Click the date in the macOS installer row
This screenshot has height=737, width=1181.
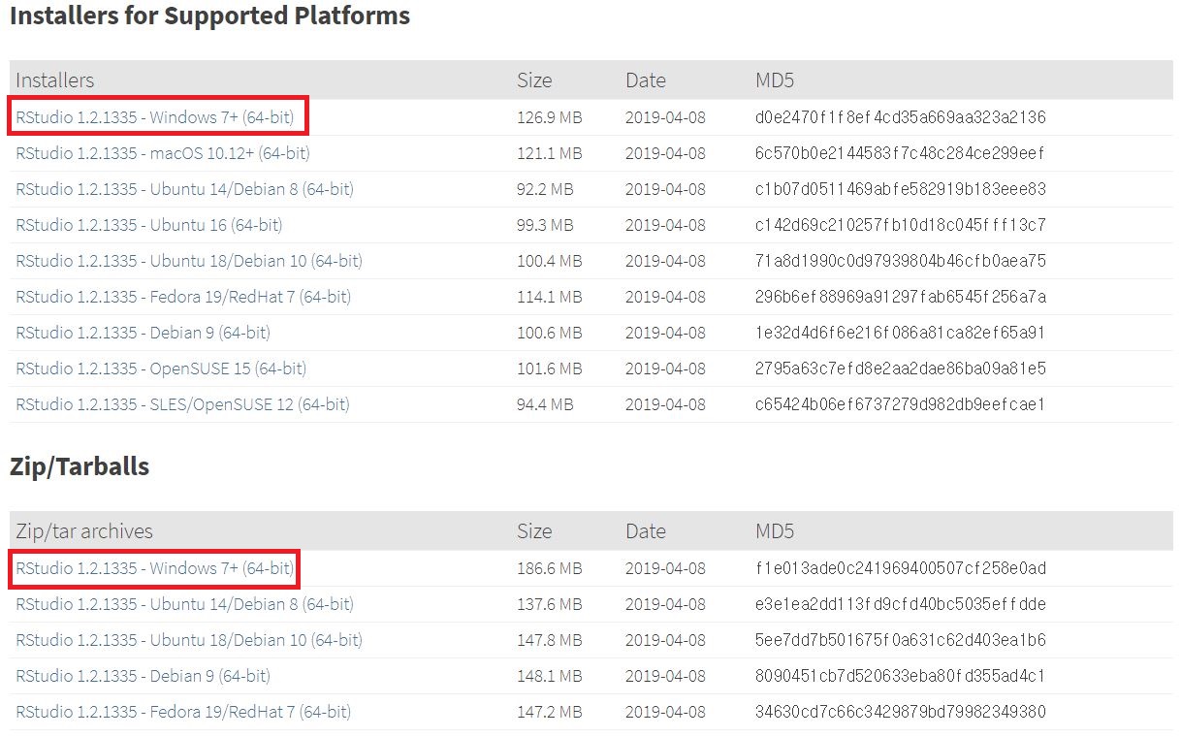[665, 153]
